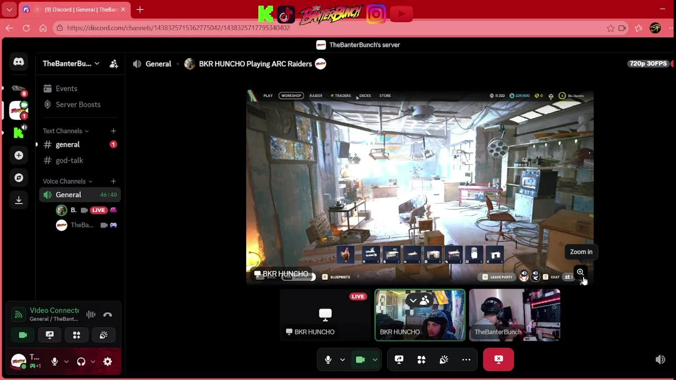The height and width of the screenshot is (380, 676).
Task: Click Download Apps icon in server list
Action: 18,200
